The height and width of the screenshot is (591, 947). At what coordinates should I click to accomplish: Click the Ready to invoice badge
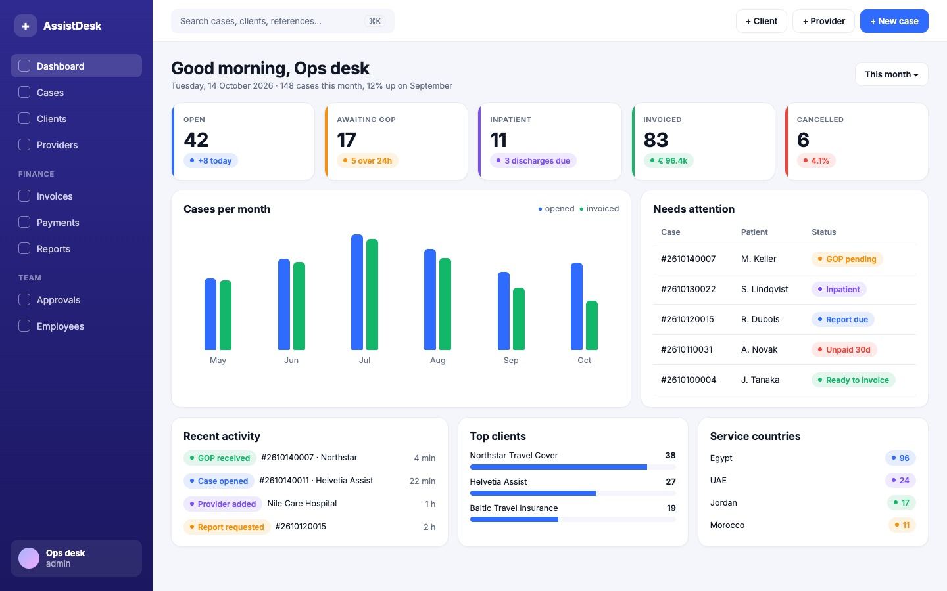tap(854, 380)
